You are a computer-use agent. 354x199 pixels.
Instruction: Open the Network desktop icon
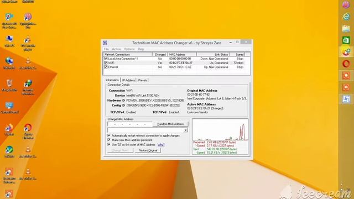(9, 64)
